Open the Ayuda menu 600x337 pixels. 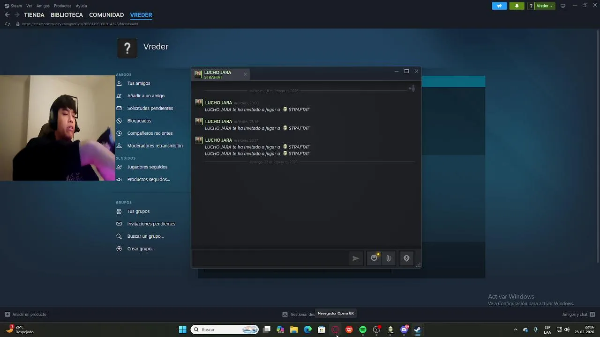click(x=82, y=6)
